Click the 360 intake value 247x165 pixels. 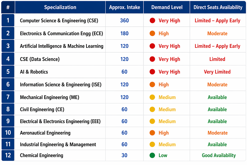(124, 21)
